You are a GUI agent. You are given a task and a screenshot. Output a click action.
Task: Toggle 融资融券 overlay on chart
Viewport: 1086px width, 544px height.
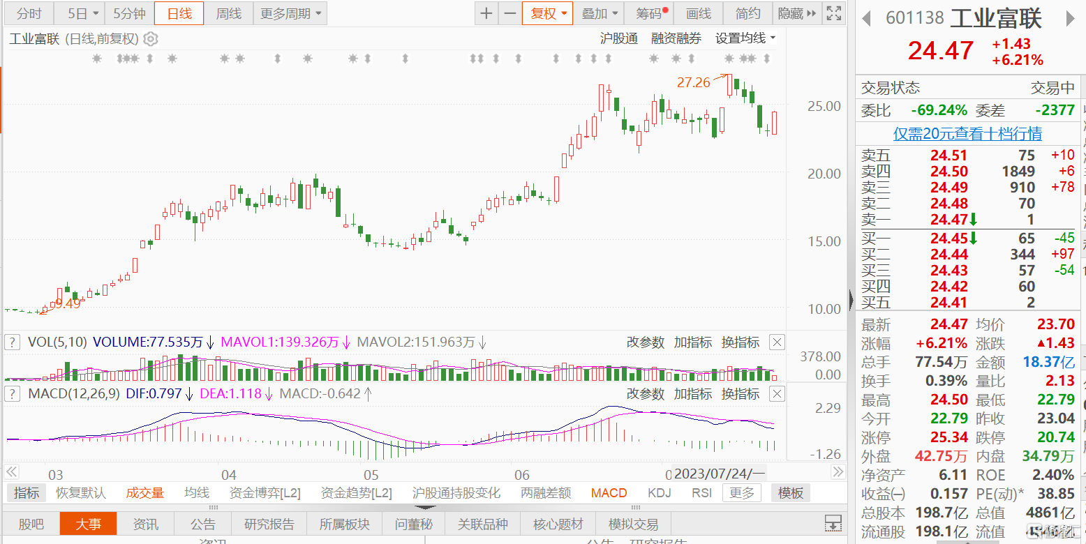[676, 38]
